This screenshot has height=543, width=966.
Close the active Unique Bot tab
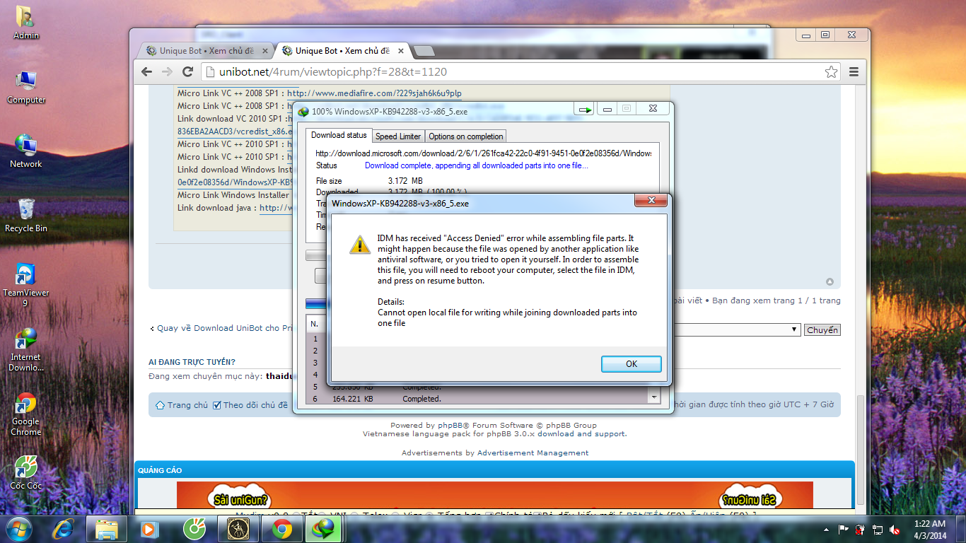click(401, 51)
